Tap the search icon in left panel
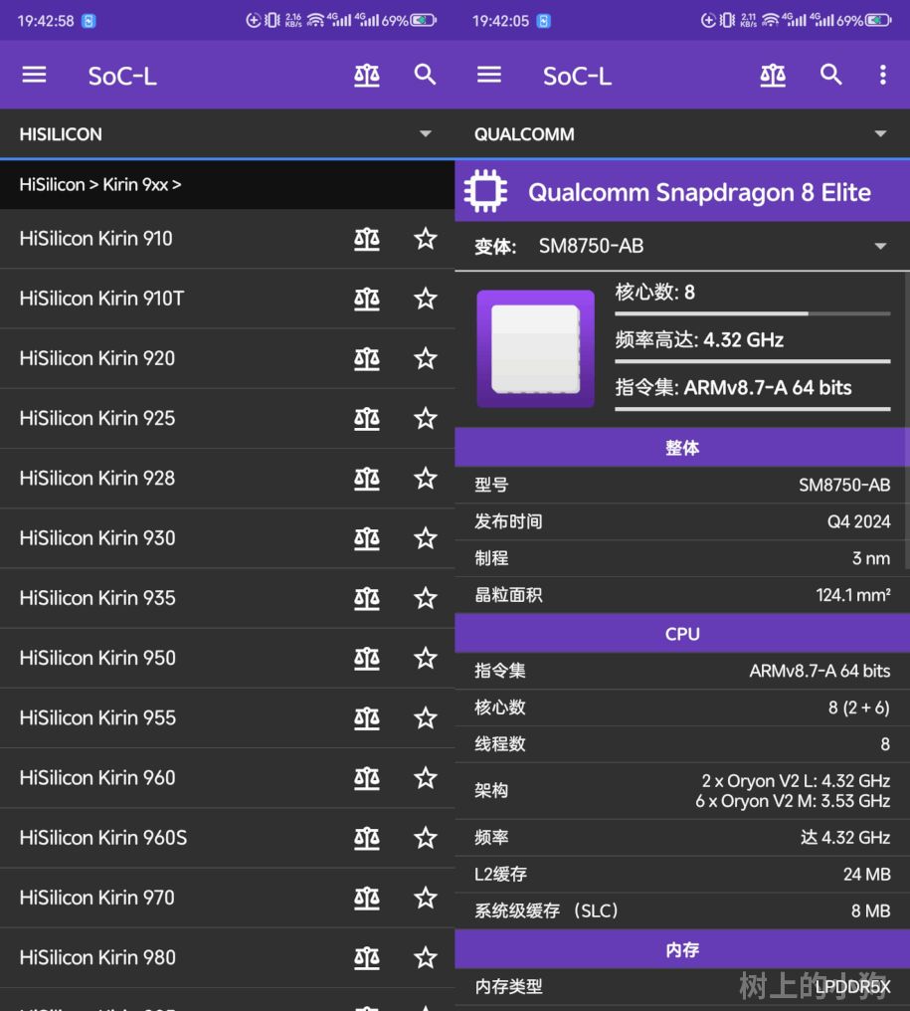 click(x=426, y=76)
